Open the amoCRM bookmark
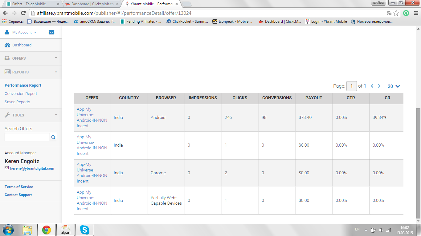Viewport: 421px width, 236px height. pos(95,22)
